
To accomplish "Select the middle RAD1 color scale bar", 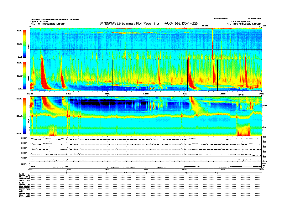I will tap(24, 76).
